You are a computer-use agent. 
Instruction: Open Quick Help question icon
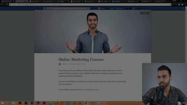pos(138,8)
